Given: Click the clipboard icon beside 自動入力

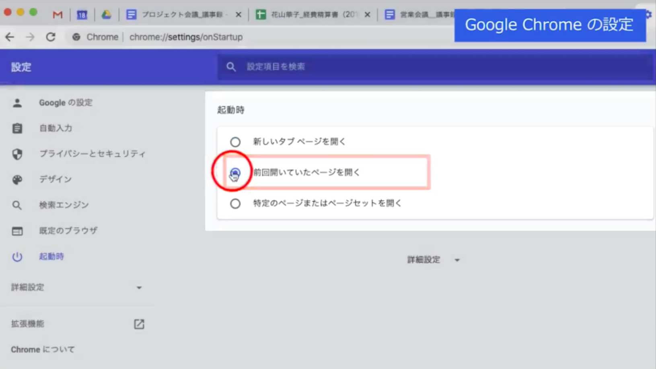Looking at the screenshot, I should [17, 129].
